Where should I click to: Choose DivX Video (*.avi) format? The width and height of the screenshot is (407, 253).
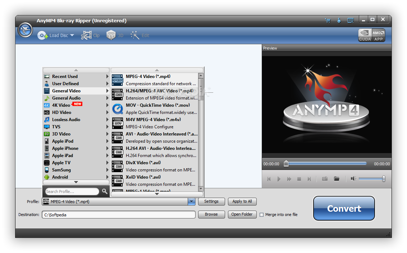click(155, 166)
